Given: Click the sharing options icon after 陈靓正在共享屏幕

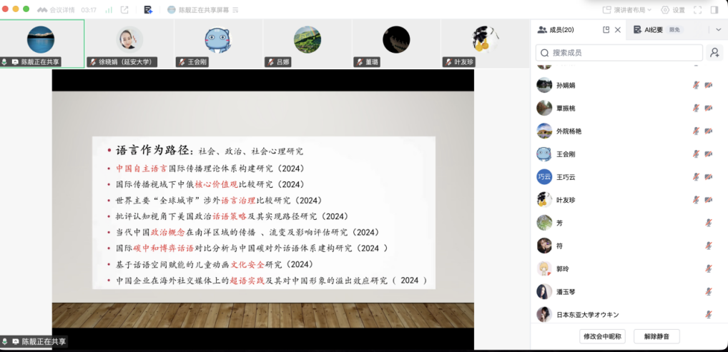Looking at the screenshot, I should pyautogui.click(x=235, y=10).
